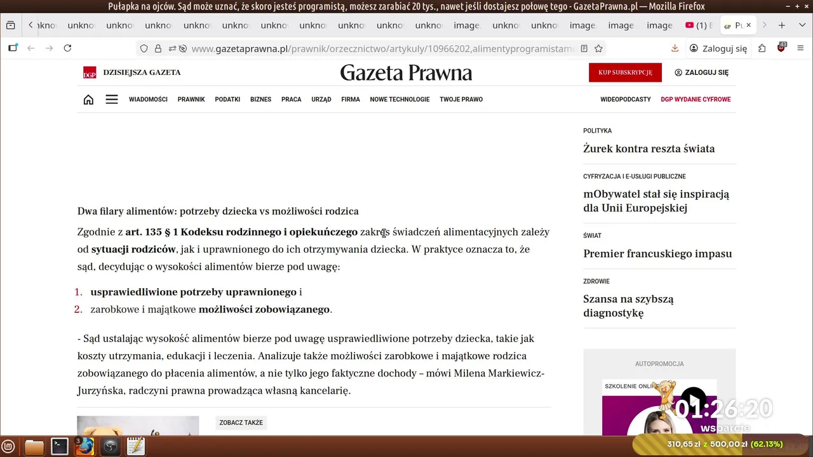Click the Polityka category label
Viewport: 813px width, 457px height.
click(x=597, y=131)
